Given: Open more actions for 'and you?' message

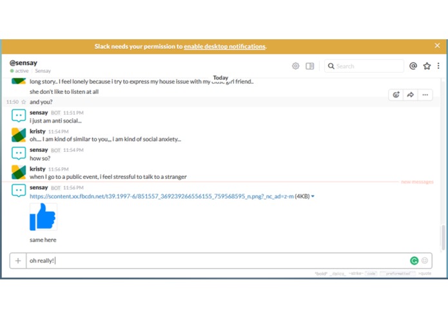Looking at the screenshot, I should point(425,95).
